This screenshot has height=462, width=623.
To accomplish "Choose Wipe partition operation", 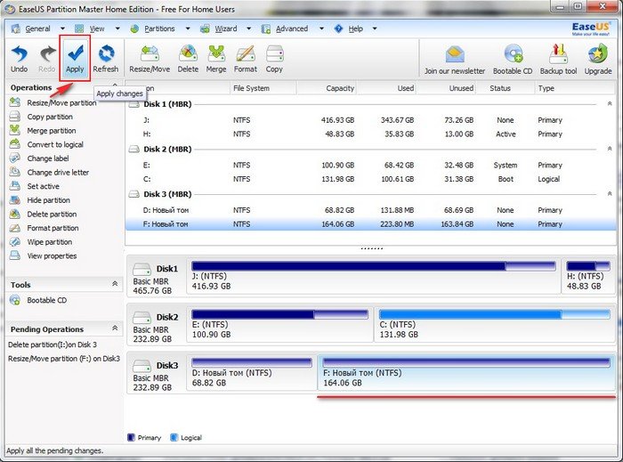I will point(41,242).
